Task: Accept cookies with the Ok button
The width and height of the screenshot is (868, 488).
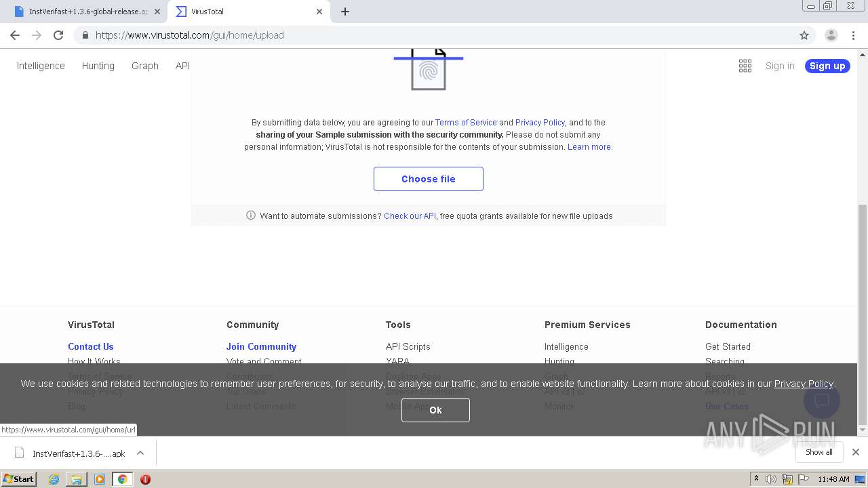Action: tap(435, 410)
